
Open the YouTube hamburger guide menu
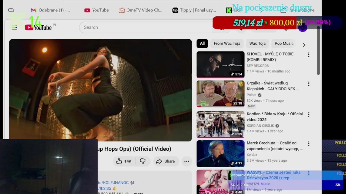point(15,27)
